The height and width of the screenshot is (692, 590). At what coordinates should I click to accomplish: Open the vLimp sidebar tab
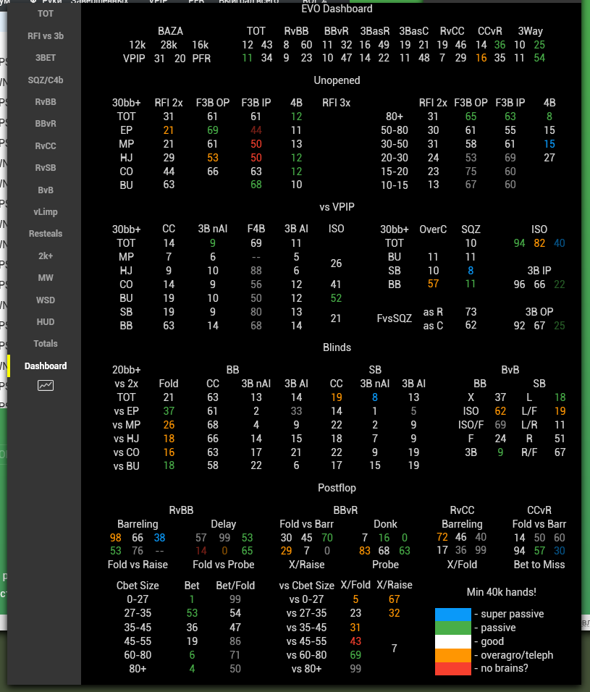(x=46, y=212)
